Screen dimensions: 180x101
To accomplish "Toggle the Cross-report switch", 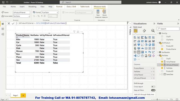I will [153, 87].
